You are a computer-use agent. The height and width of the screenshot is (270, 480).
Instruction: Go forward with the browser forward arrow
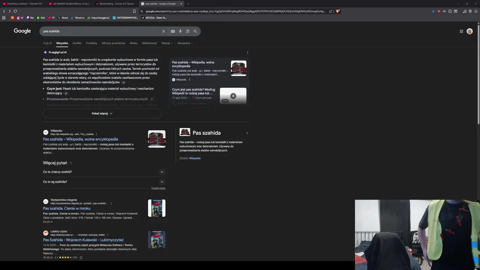tap(9, 11)
